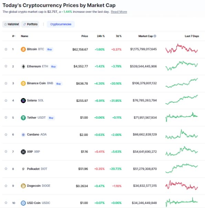Toggle watchlist star for USD Coin
This screenshot has width=205, height=208.
(6, 203)
